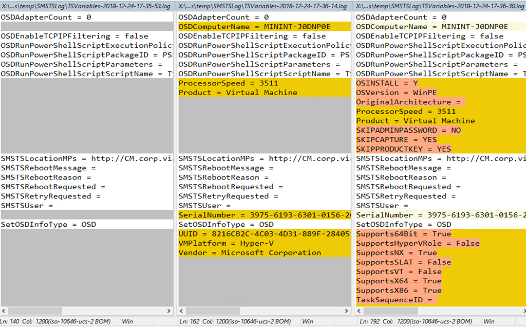Click the left scroll arrow in the third pane
The height and width of the screenshot is (327, 526).
coord(360,311)
